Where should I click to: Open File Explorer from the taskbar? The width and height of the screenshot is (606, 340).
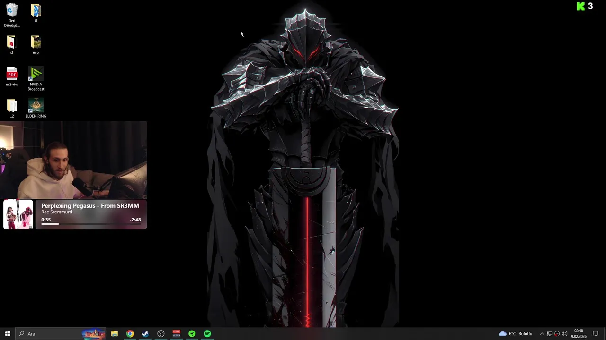tap(114, 334)
